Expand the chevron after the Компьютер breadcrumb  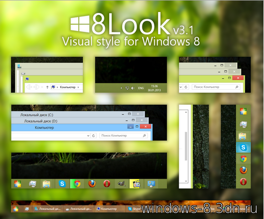point(78,87)
